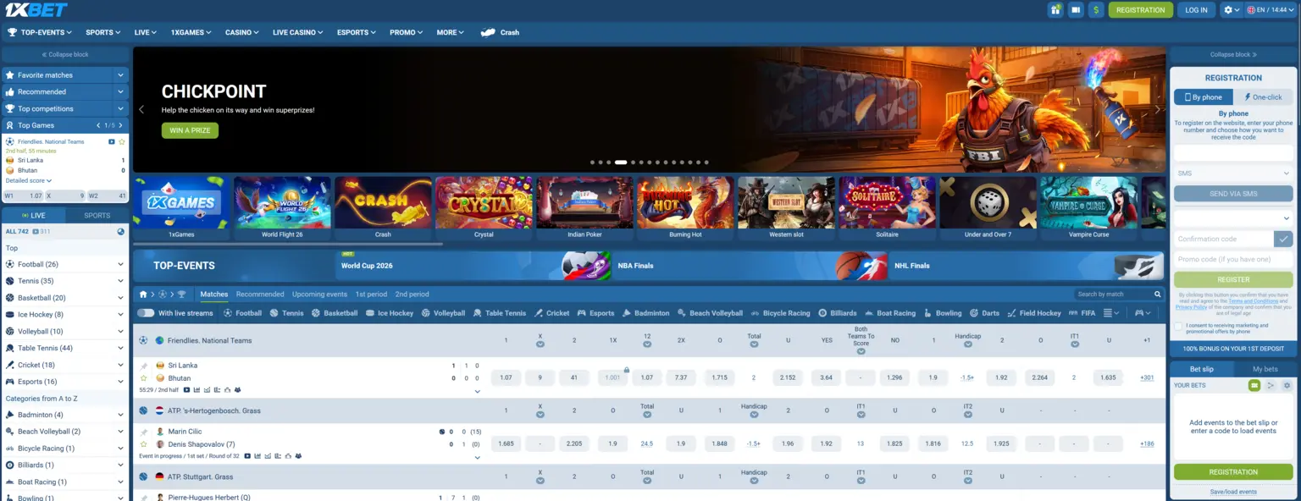Viewport: 1301px width, 501px height.
Task: Open live video icon for Sri Lanka match
Action: point(187,390)
